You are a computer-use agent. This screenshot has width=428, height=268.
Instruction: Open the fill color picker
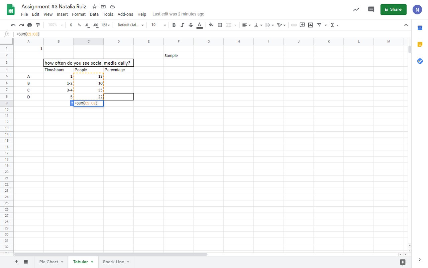(211, 25)
